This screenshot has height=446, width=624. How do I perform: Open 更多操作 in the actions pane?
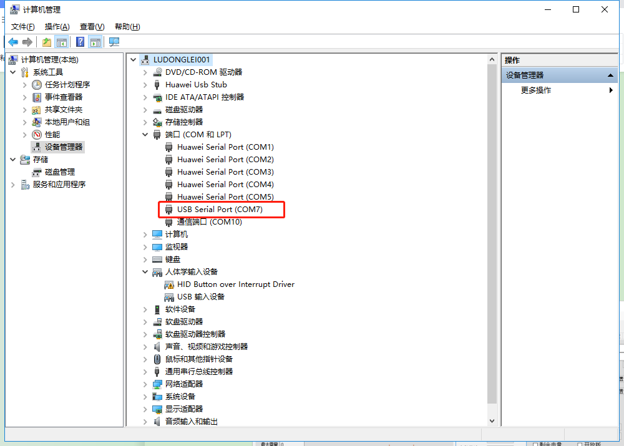(536, 90)
